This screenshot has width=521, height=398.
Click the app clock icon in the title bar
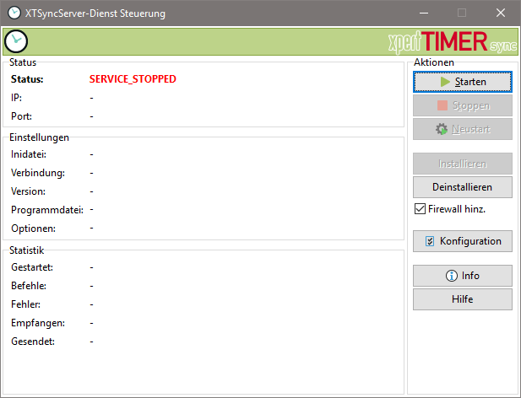[x=14, y=13]
